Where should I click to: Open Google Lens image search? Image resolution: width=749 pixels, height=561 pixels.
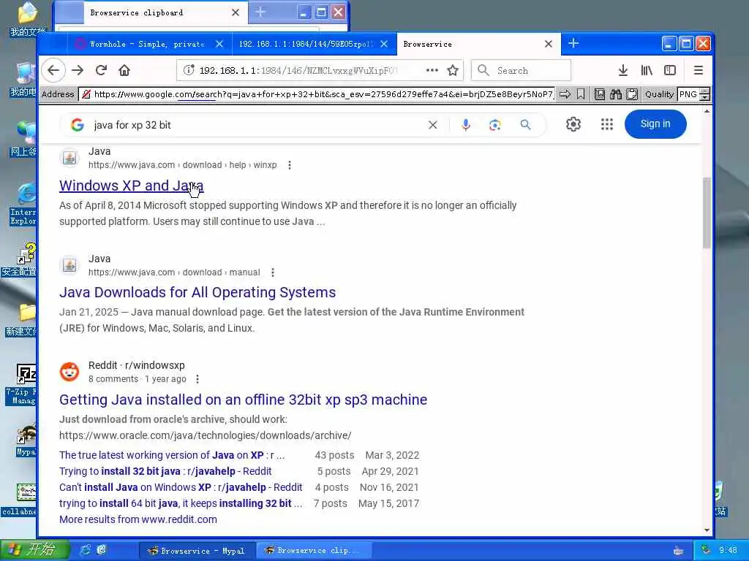495,125
